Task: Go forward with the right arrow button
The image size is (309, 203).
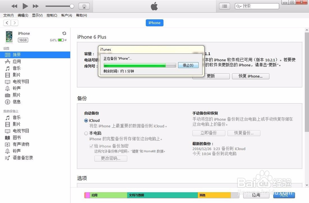Action: (x=15, y=23)
